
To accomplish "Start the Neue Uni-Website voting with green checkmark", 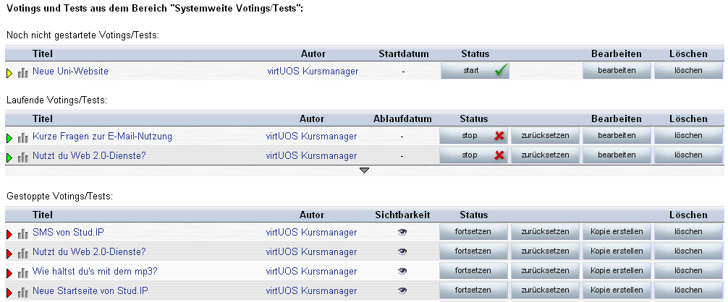I will click(x=475, y=71).
